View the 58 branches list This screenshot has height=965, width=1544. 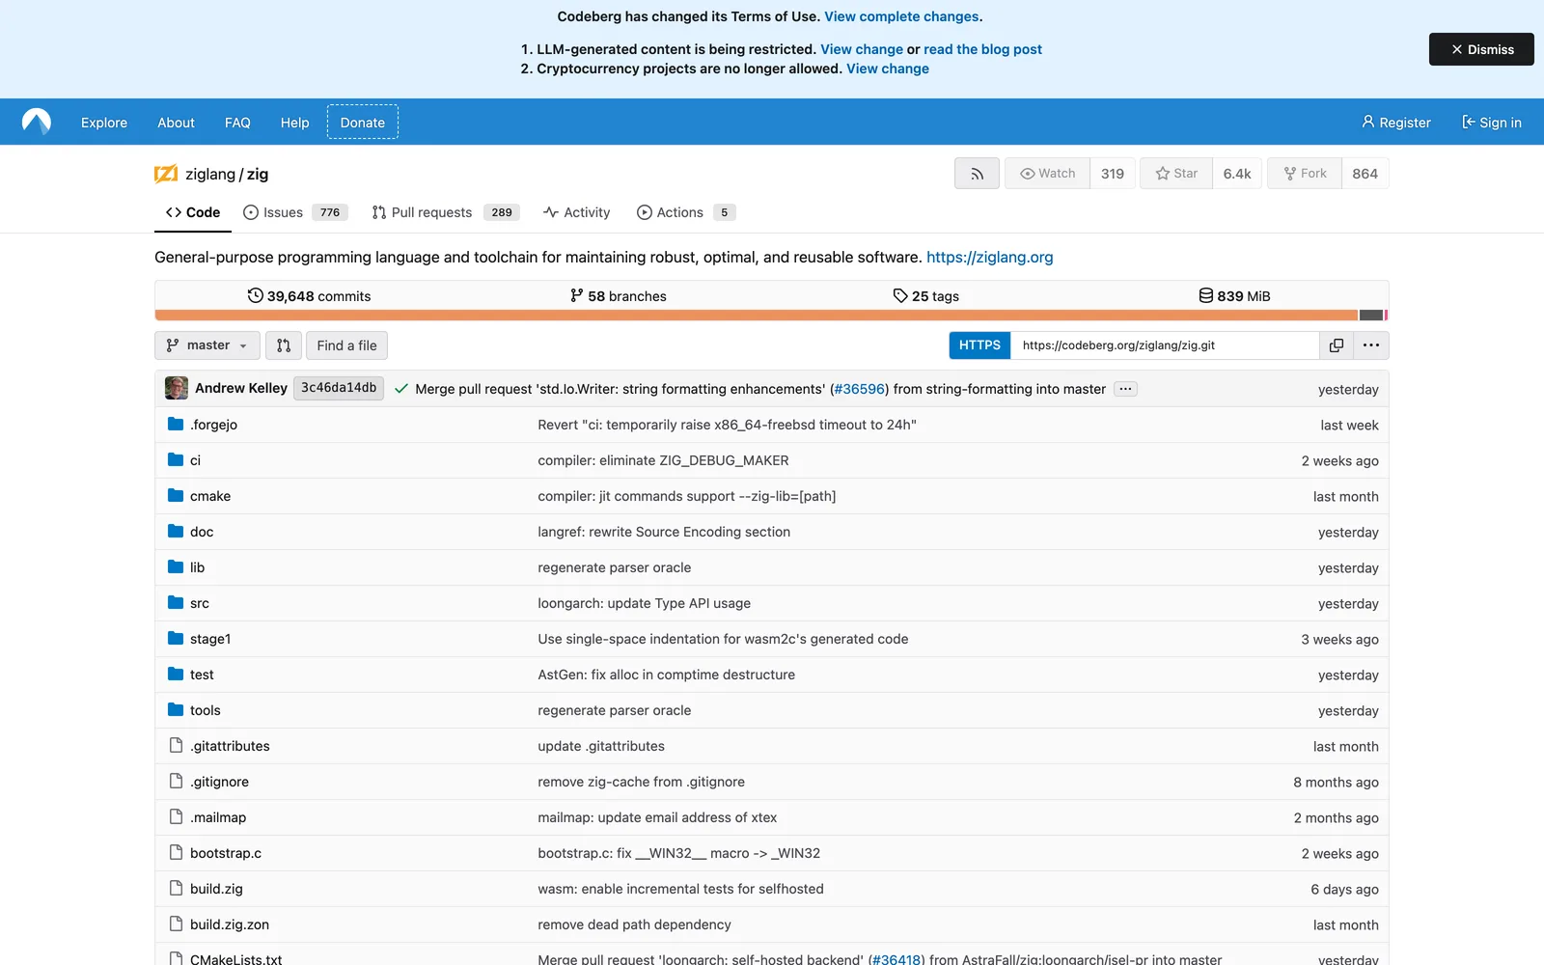point(618,295)
